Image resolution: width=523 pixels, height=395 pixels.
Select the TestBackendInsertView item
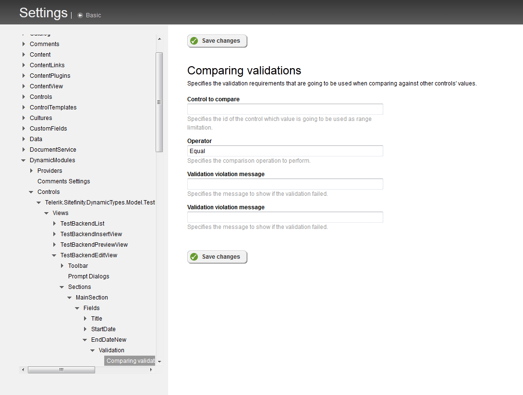pyautogui.click(x=91, y=234)
